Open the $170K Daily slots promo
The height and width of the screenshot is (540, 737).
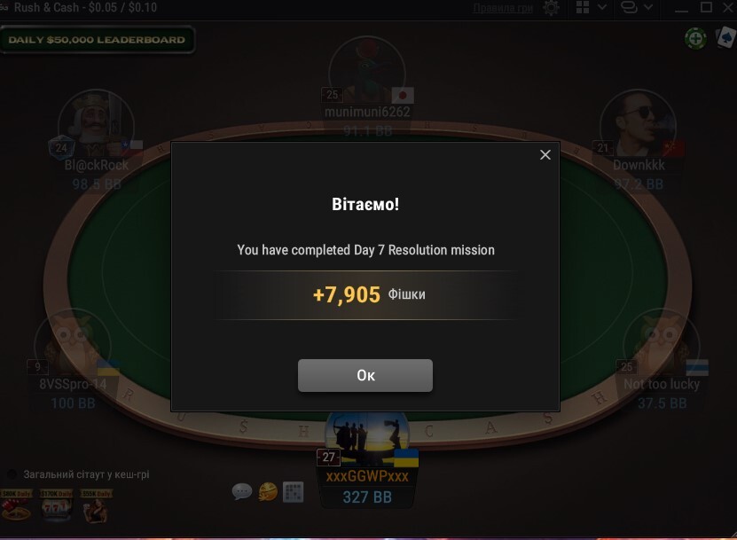coord(57,505)
